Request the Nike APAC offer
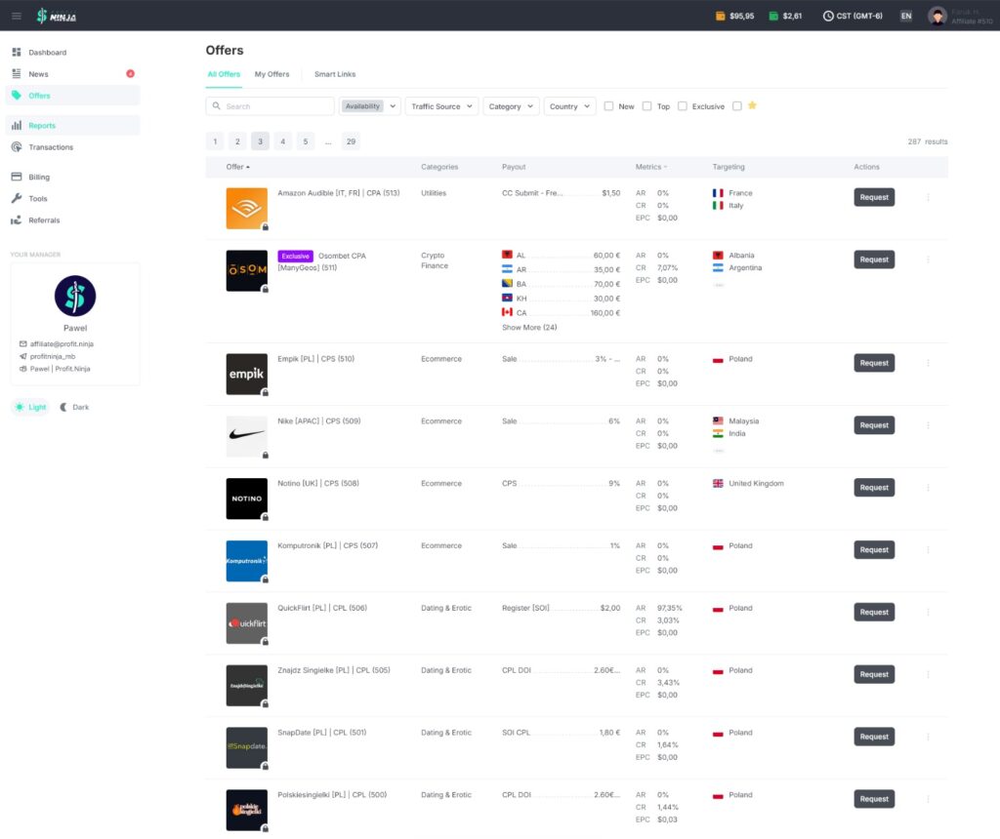The height and width of the screenshot is (839, 1000). tap(873, 425)
